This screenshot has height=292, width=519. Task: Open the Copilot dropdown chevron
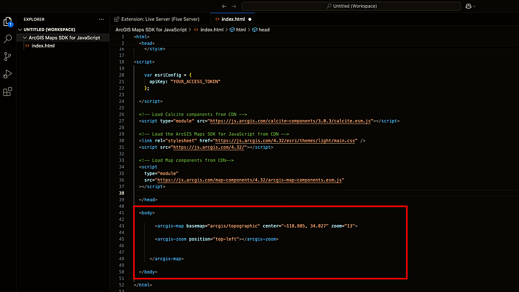click(x=474, y=6)
